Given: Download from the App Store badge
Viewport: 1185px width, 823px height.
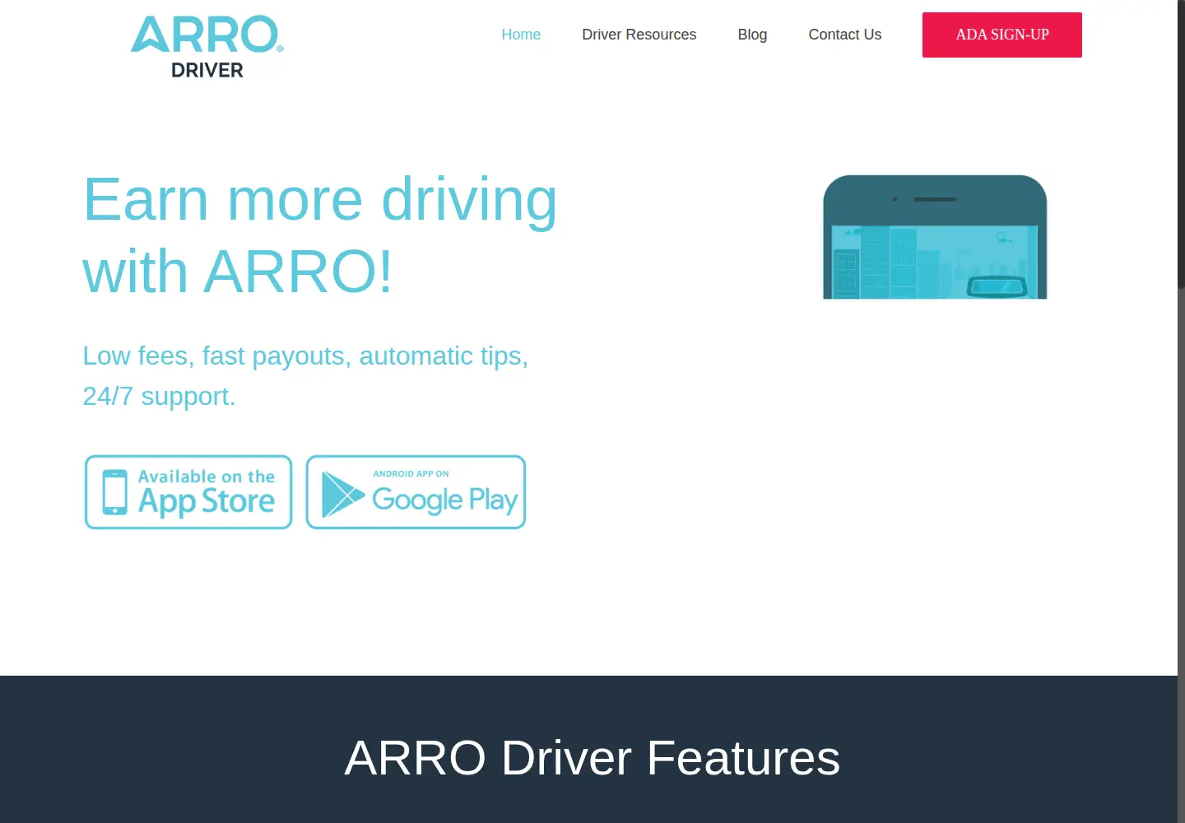Looking at the screenshot, I should pos(188,492).
